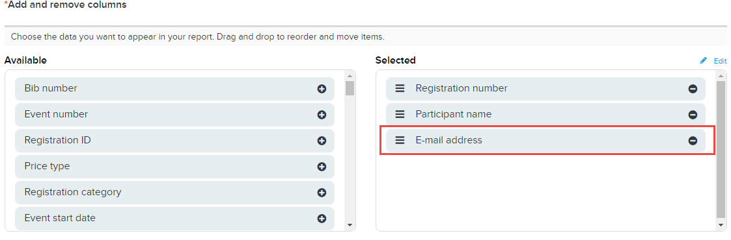Remove Participant name using minus icon

point(693,115)
